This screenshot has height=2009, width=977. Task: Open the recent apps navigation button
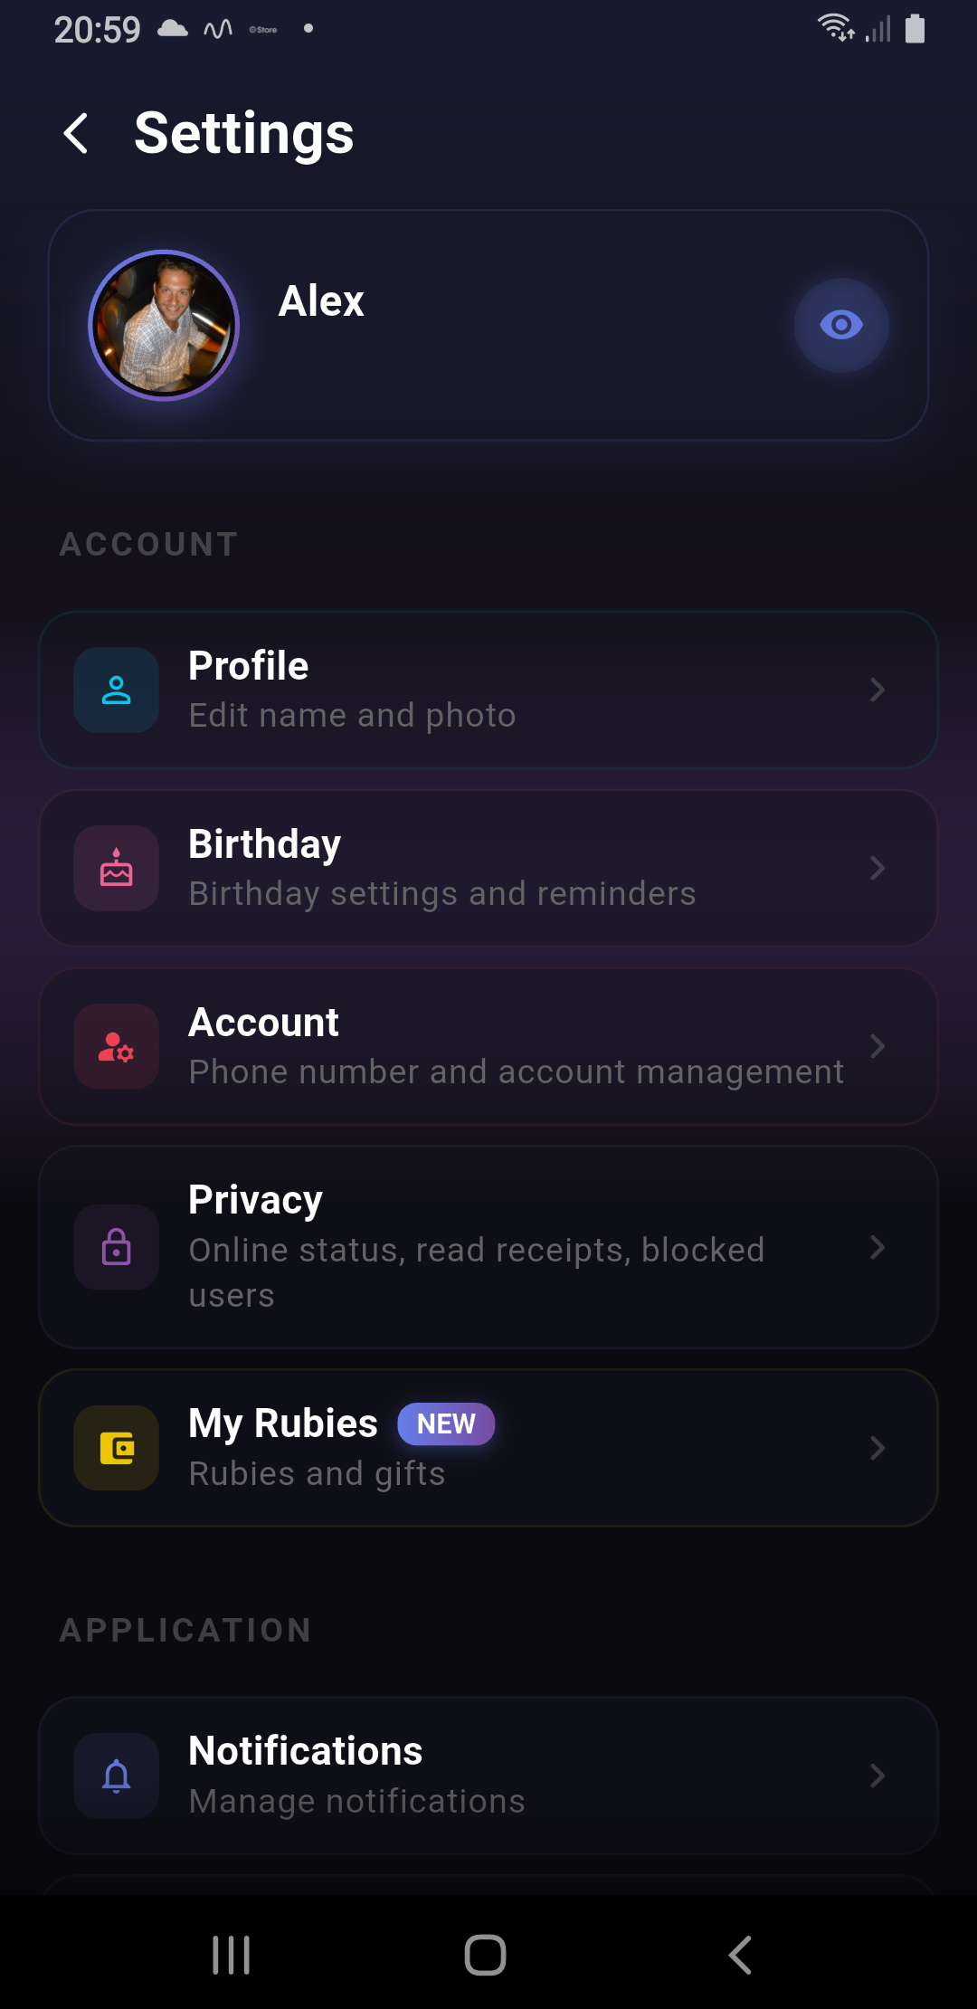click(x=231, y=1955)
